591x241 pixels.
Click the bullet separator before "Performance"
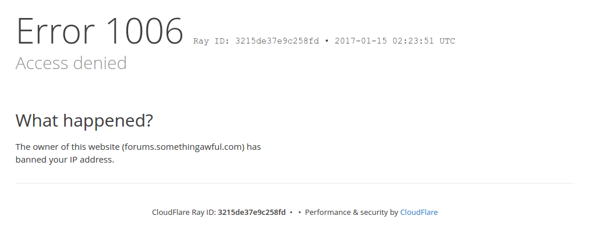click(300, 213)
